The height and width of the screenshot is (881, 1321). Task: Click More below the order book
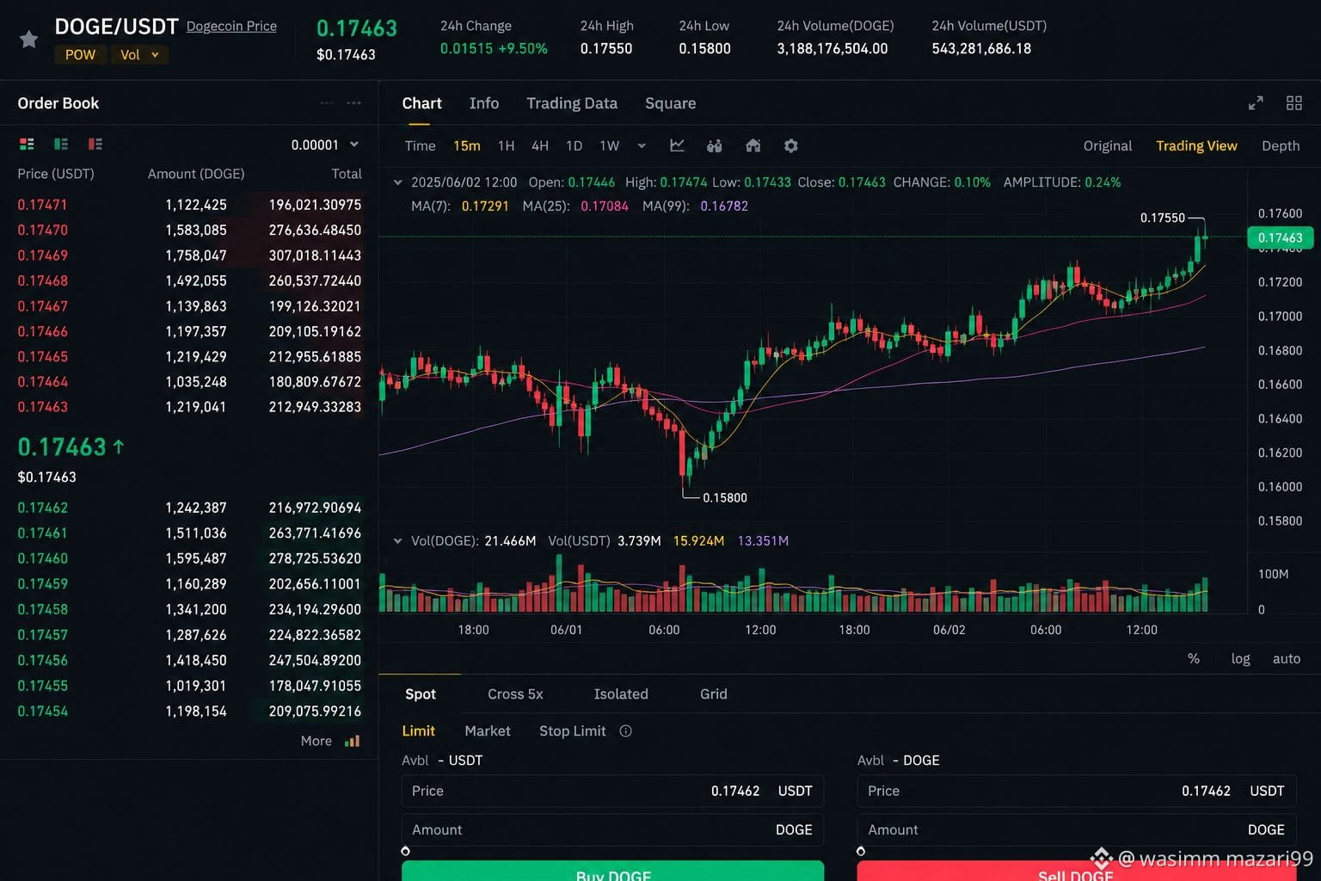pyautogui.click(x=316, y=741)
